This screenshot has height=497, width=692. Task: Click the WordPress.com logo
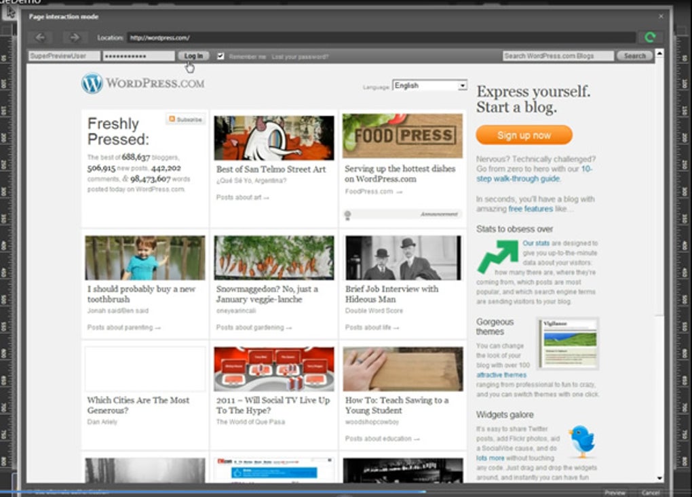tap(143, 83)
